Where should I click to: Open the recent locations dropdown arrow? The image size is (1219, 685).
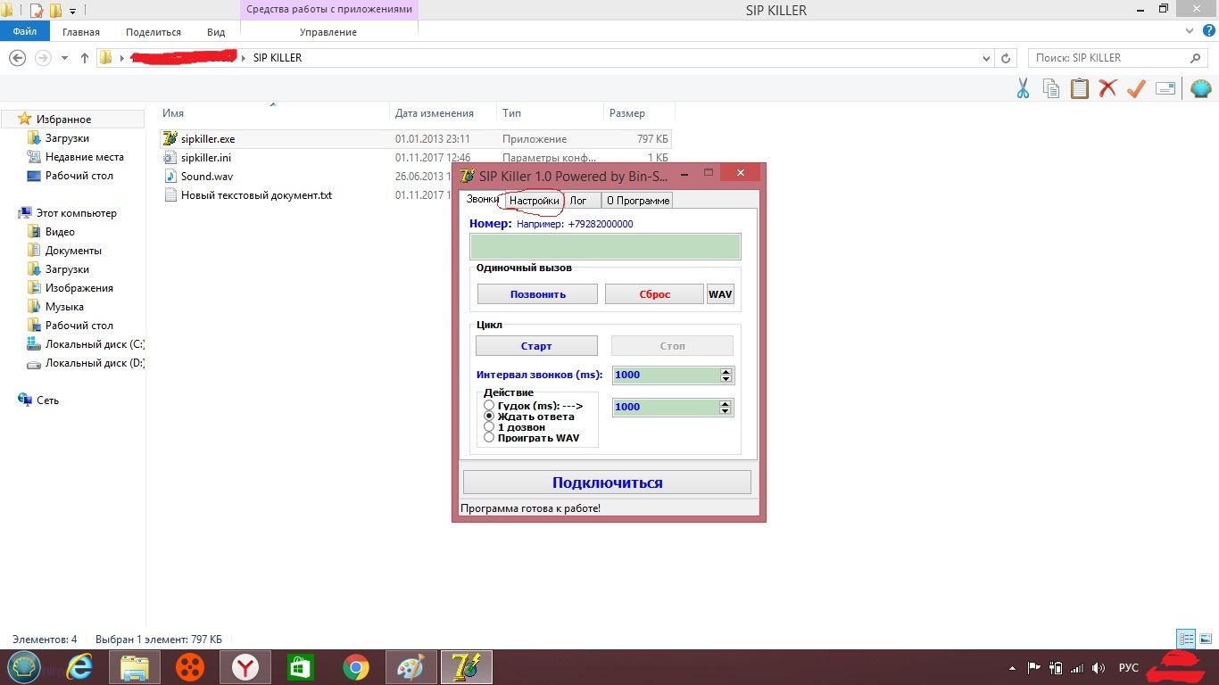click(64, 58)
